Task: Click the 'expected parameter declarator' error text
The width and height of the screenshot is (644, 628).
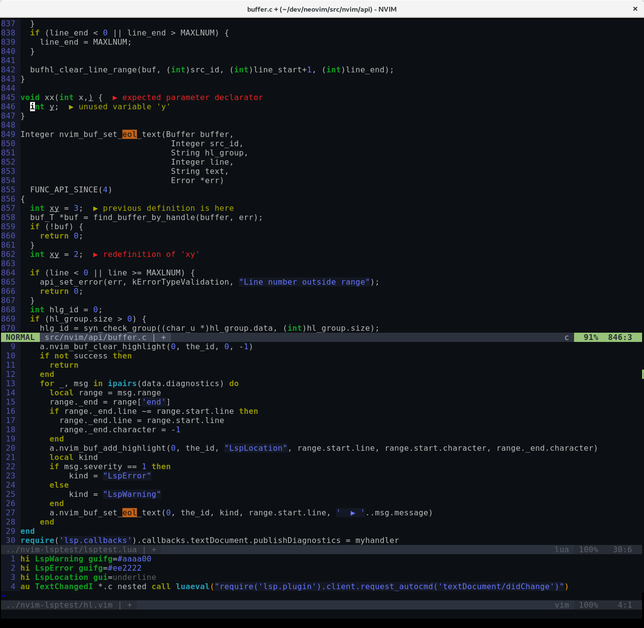Action: pos(193,98)
